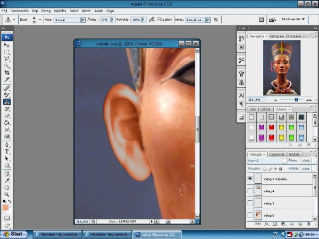The height and width of the screenshot is (239, 319).
Task: Select the History Brush tool
Action: 7,109
